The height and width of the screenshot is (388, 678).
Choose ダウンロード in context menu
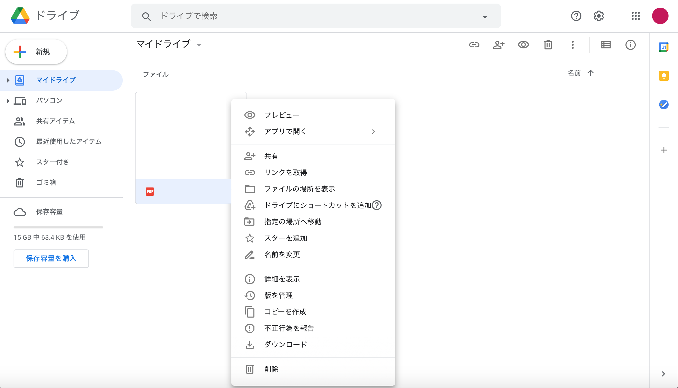[313, 344]
